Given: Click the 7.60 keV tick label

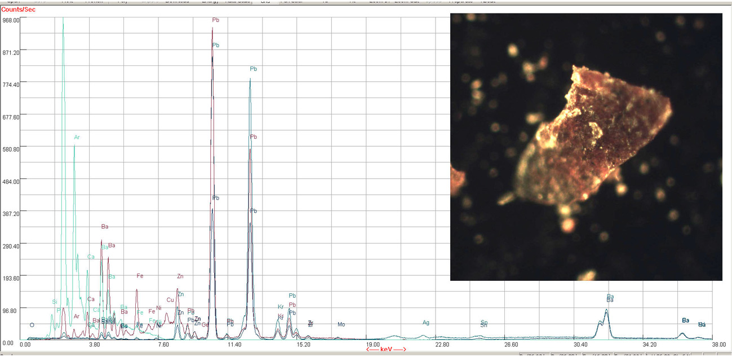Looking at the screenshot, I should click(163, 344).
